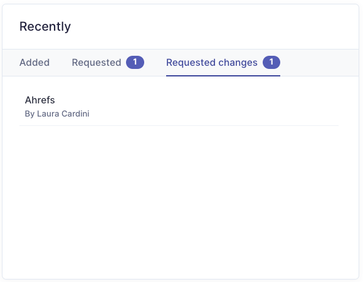Screen dimensions: 363x282
Task: Click the name Laura Cardini
Action: point(63,114)
